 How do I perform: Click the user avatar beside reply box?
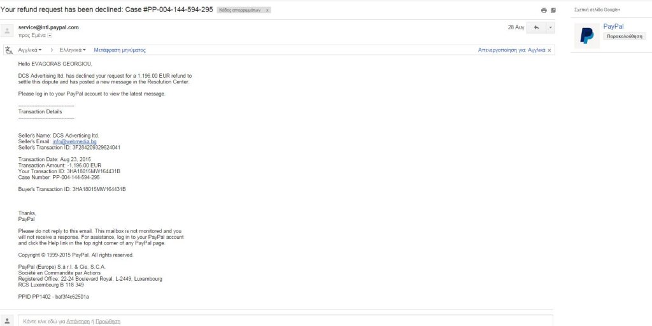tap(7, 321)
